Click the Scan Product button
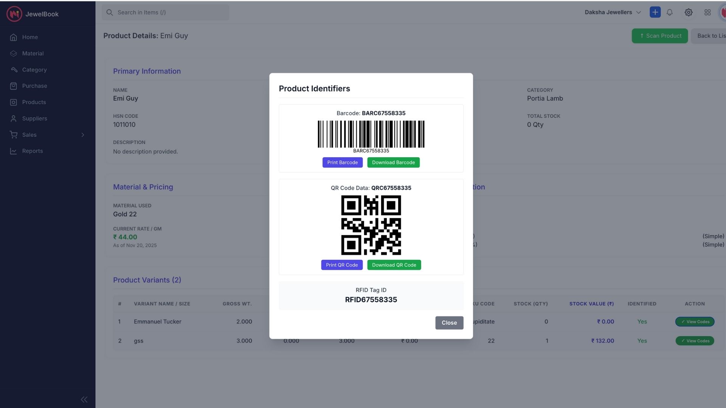Screen dimensions: 726x408 [x=660, y=36]
